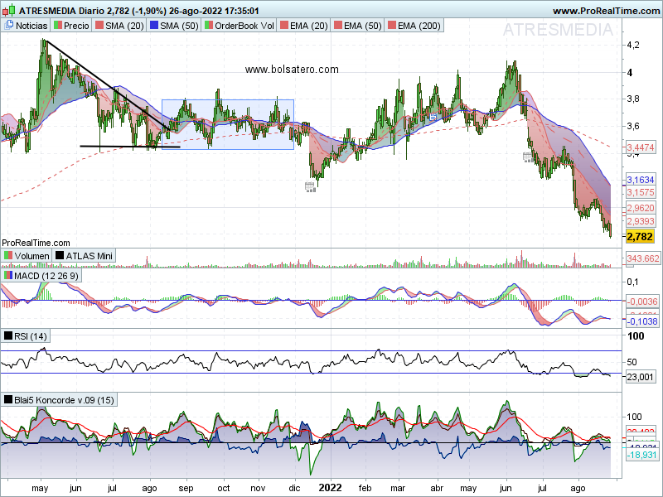The height and width of the screenshot is (497, 663).
Task: Toggle the EMA (20) indicator label
Action: 304,26
